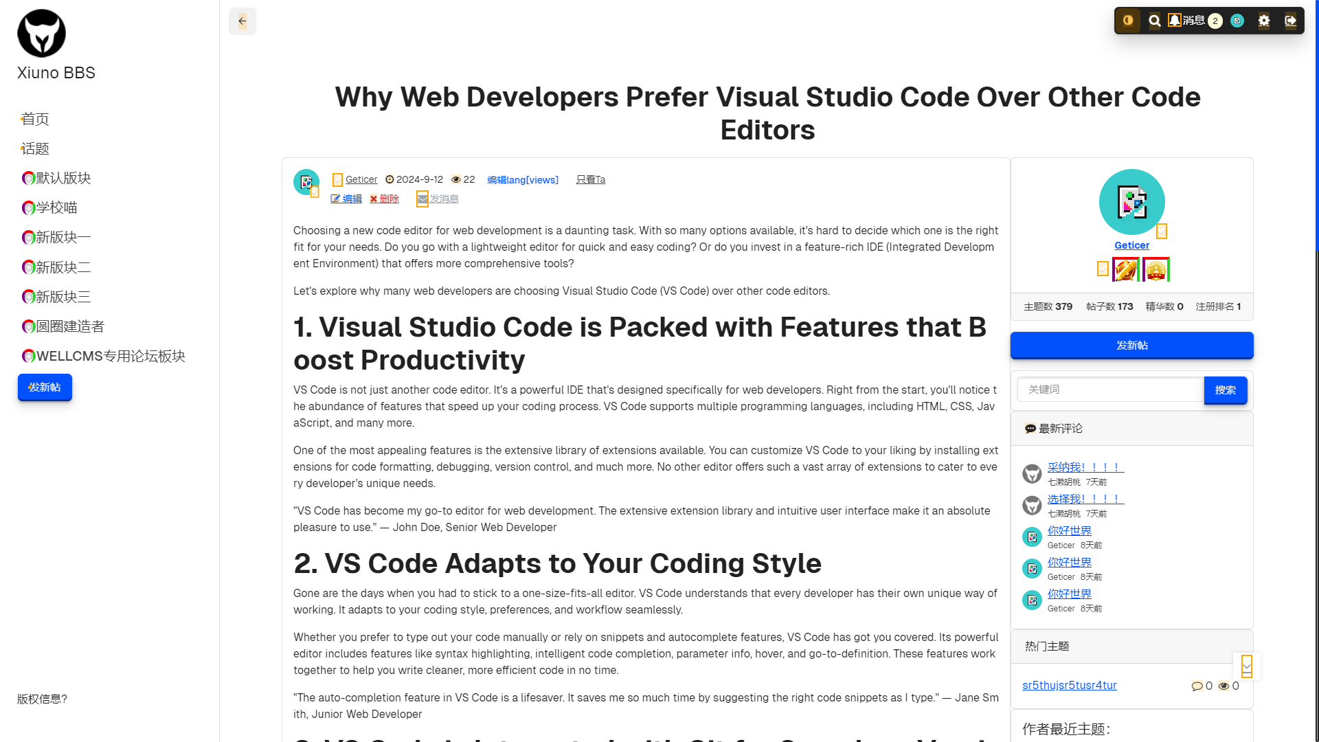Click the red delete post link
The height and width of the screenshot is (742, 1319).
click(x=385, y=199)
